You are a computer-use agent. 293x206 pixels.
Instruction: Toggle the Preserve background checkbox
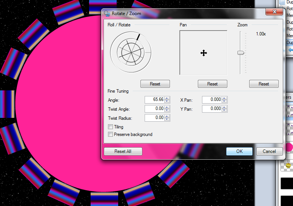111,134
